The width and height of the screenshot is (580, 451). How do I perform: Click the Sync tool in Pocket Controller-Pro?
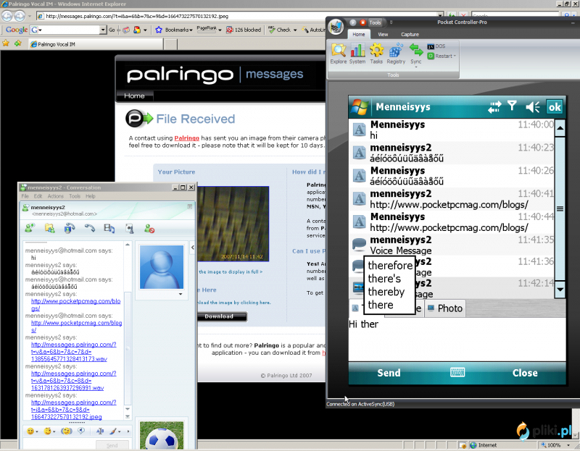[415, 55]
